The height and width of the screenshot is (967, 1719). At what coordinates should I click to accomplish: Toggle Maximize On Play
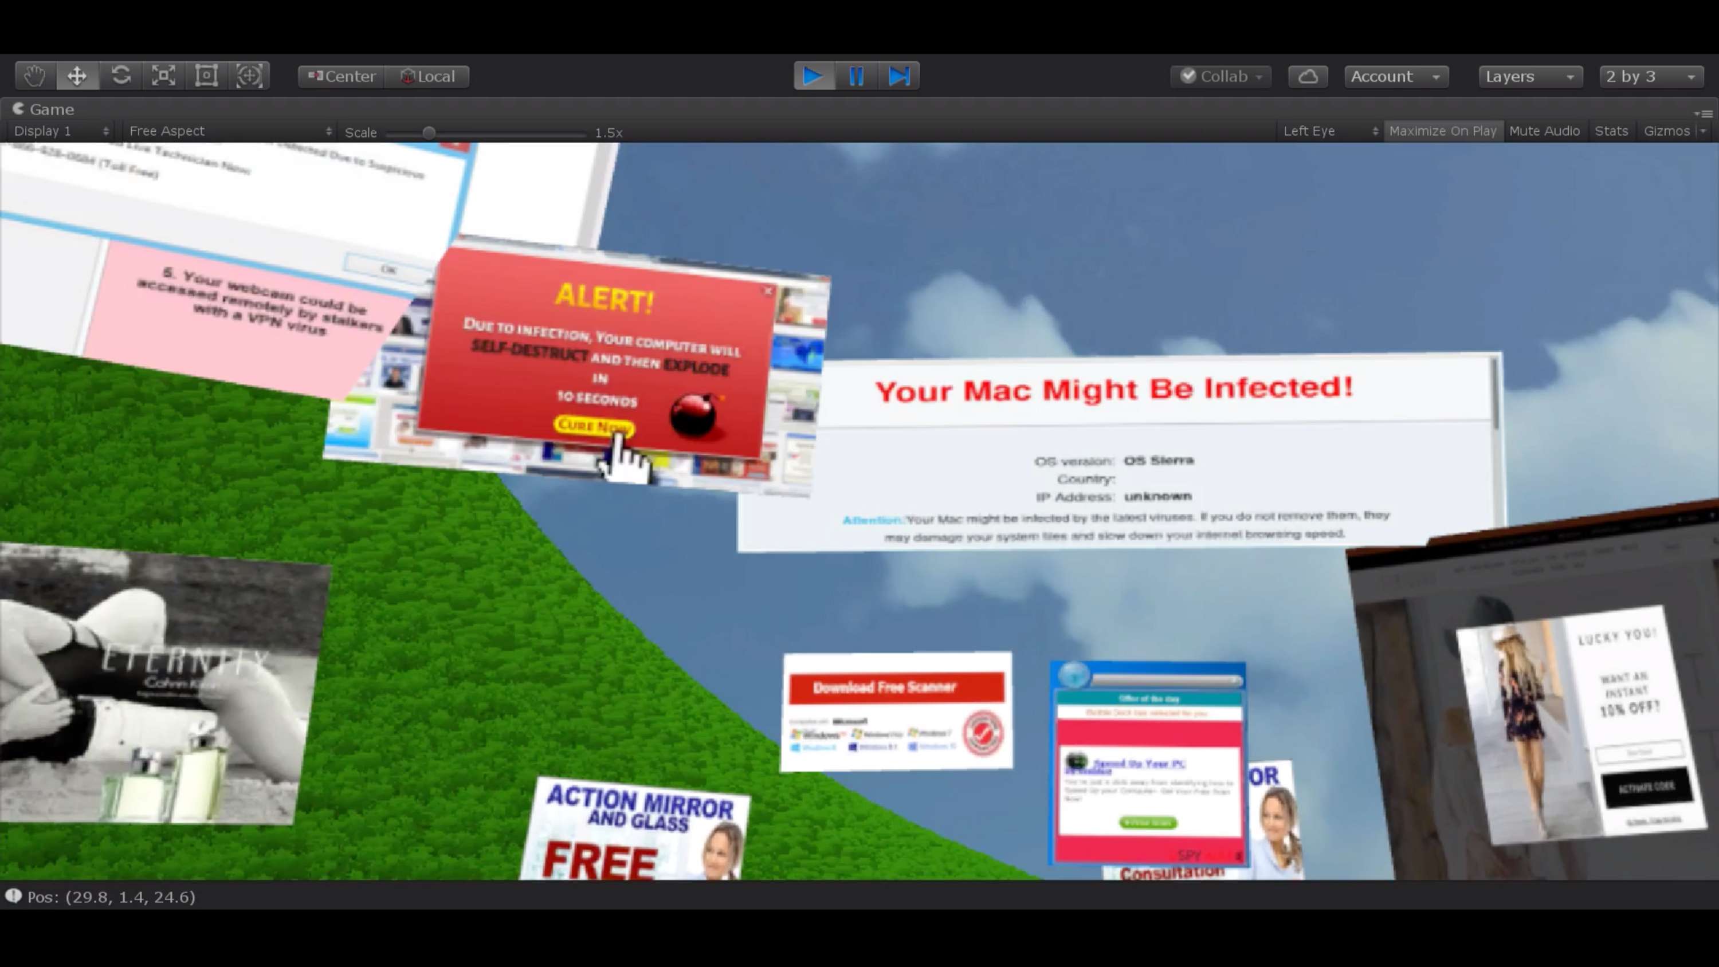[1443, 131]
